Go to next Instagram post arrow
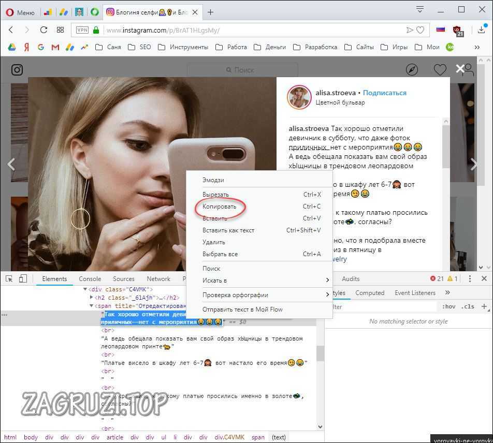The image size is (493, 443). click(x=474, y=165)
